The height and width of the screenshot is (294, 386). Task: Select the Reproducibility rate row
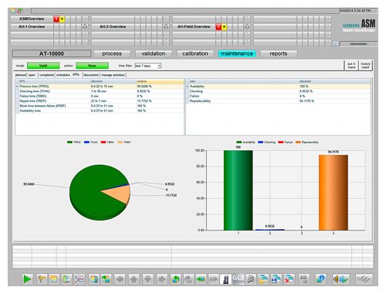pyautogui.click(x=279, y=101)
